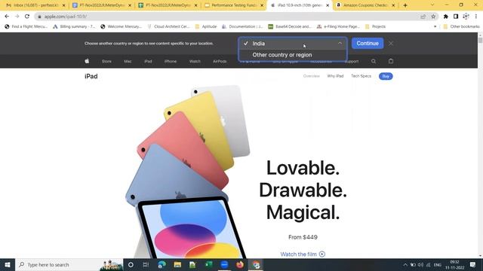Open Find a Flight Mercury bookmark
This screenshot has width=483, height=271.
(x=26, y=27)
